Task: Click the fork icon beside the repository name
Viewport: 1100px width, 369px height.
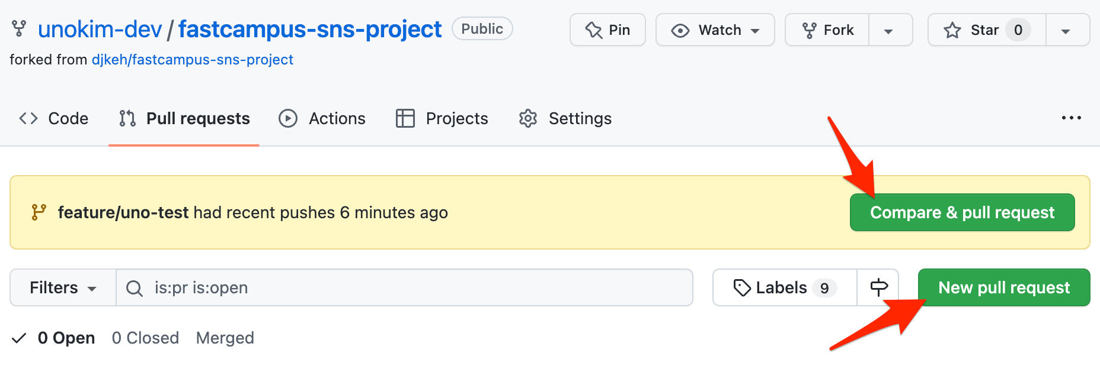Action: [19, 28]
